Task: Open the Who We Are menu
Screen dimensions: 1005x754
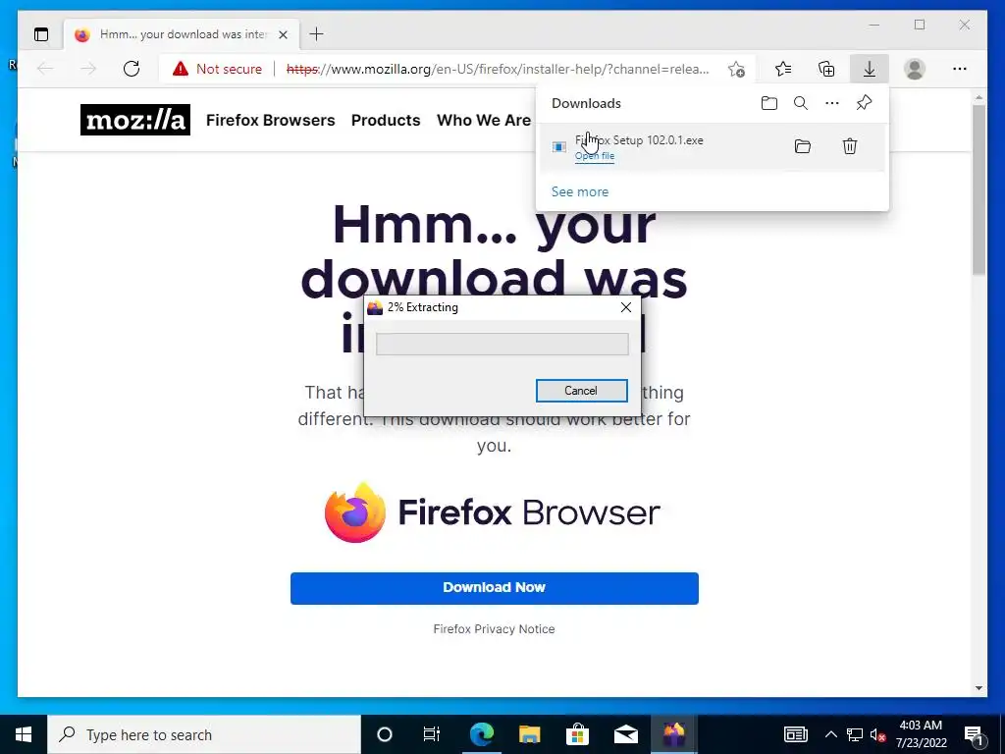Action: pos(484,120)
